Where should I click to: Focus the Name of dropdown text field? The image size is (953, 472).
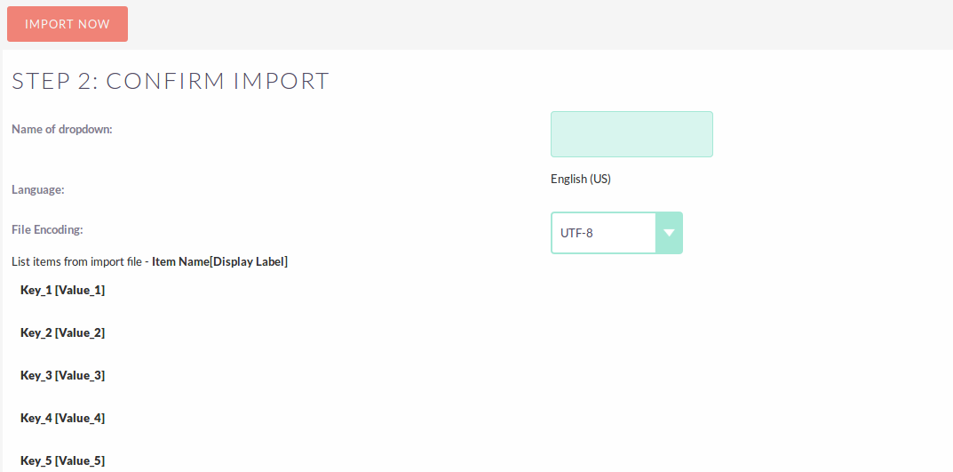[x=631, y=134]
